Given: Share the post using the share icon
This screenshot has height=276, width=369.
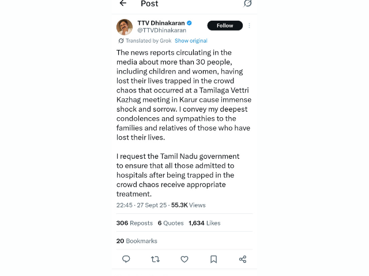Looking at the screenshot, I should [x=243, y=259].
